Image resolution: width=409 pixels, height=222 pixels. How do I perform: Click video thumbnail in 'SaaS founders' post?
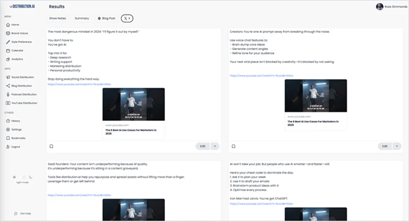[134, 210]
